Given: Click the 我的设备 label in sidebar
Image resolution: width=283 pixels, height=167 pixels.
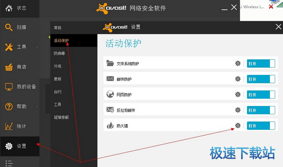Looking at the screenshot, I should tap(26, 87).
